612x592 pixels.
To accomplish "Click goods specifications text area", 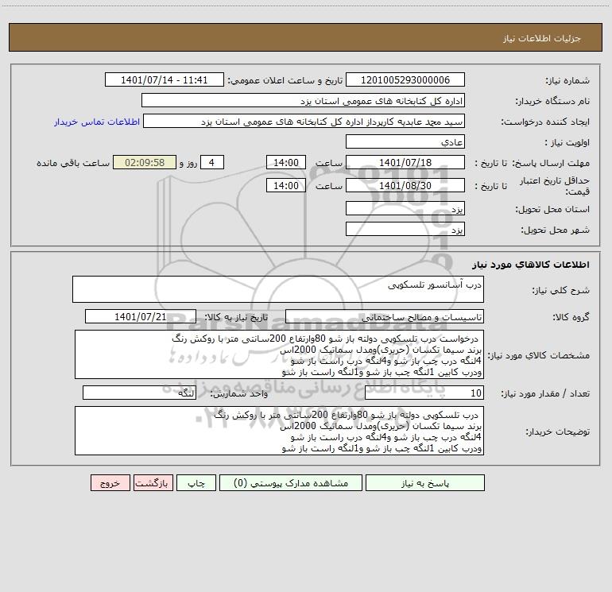I will pos(279,354).
